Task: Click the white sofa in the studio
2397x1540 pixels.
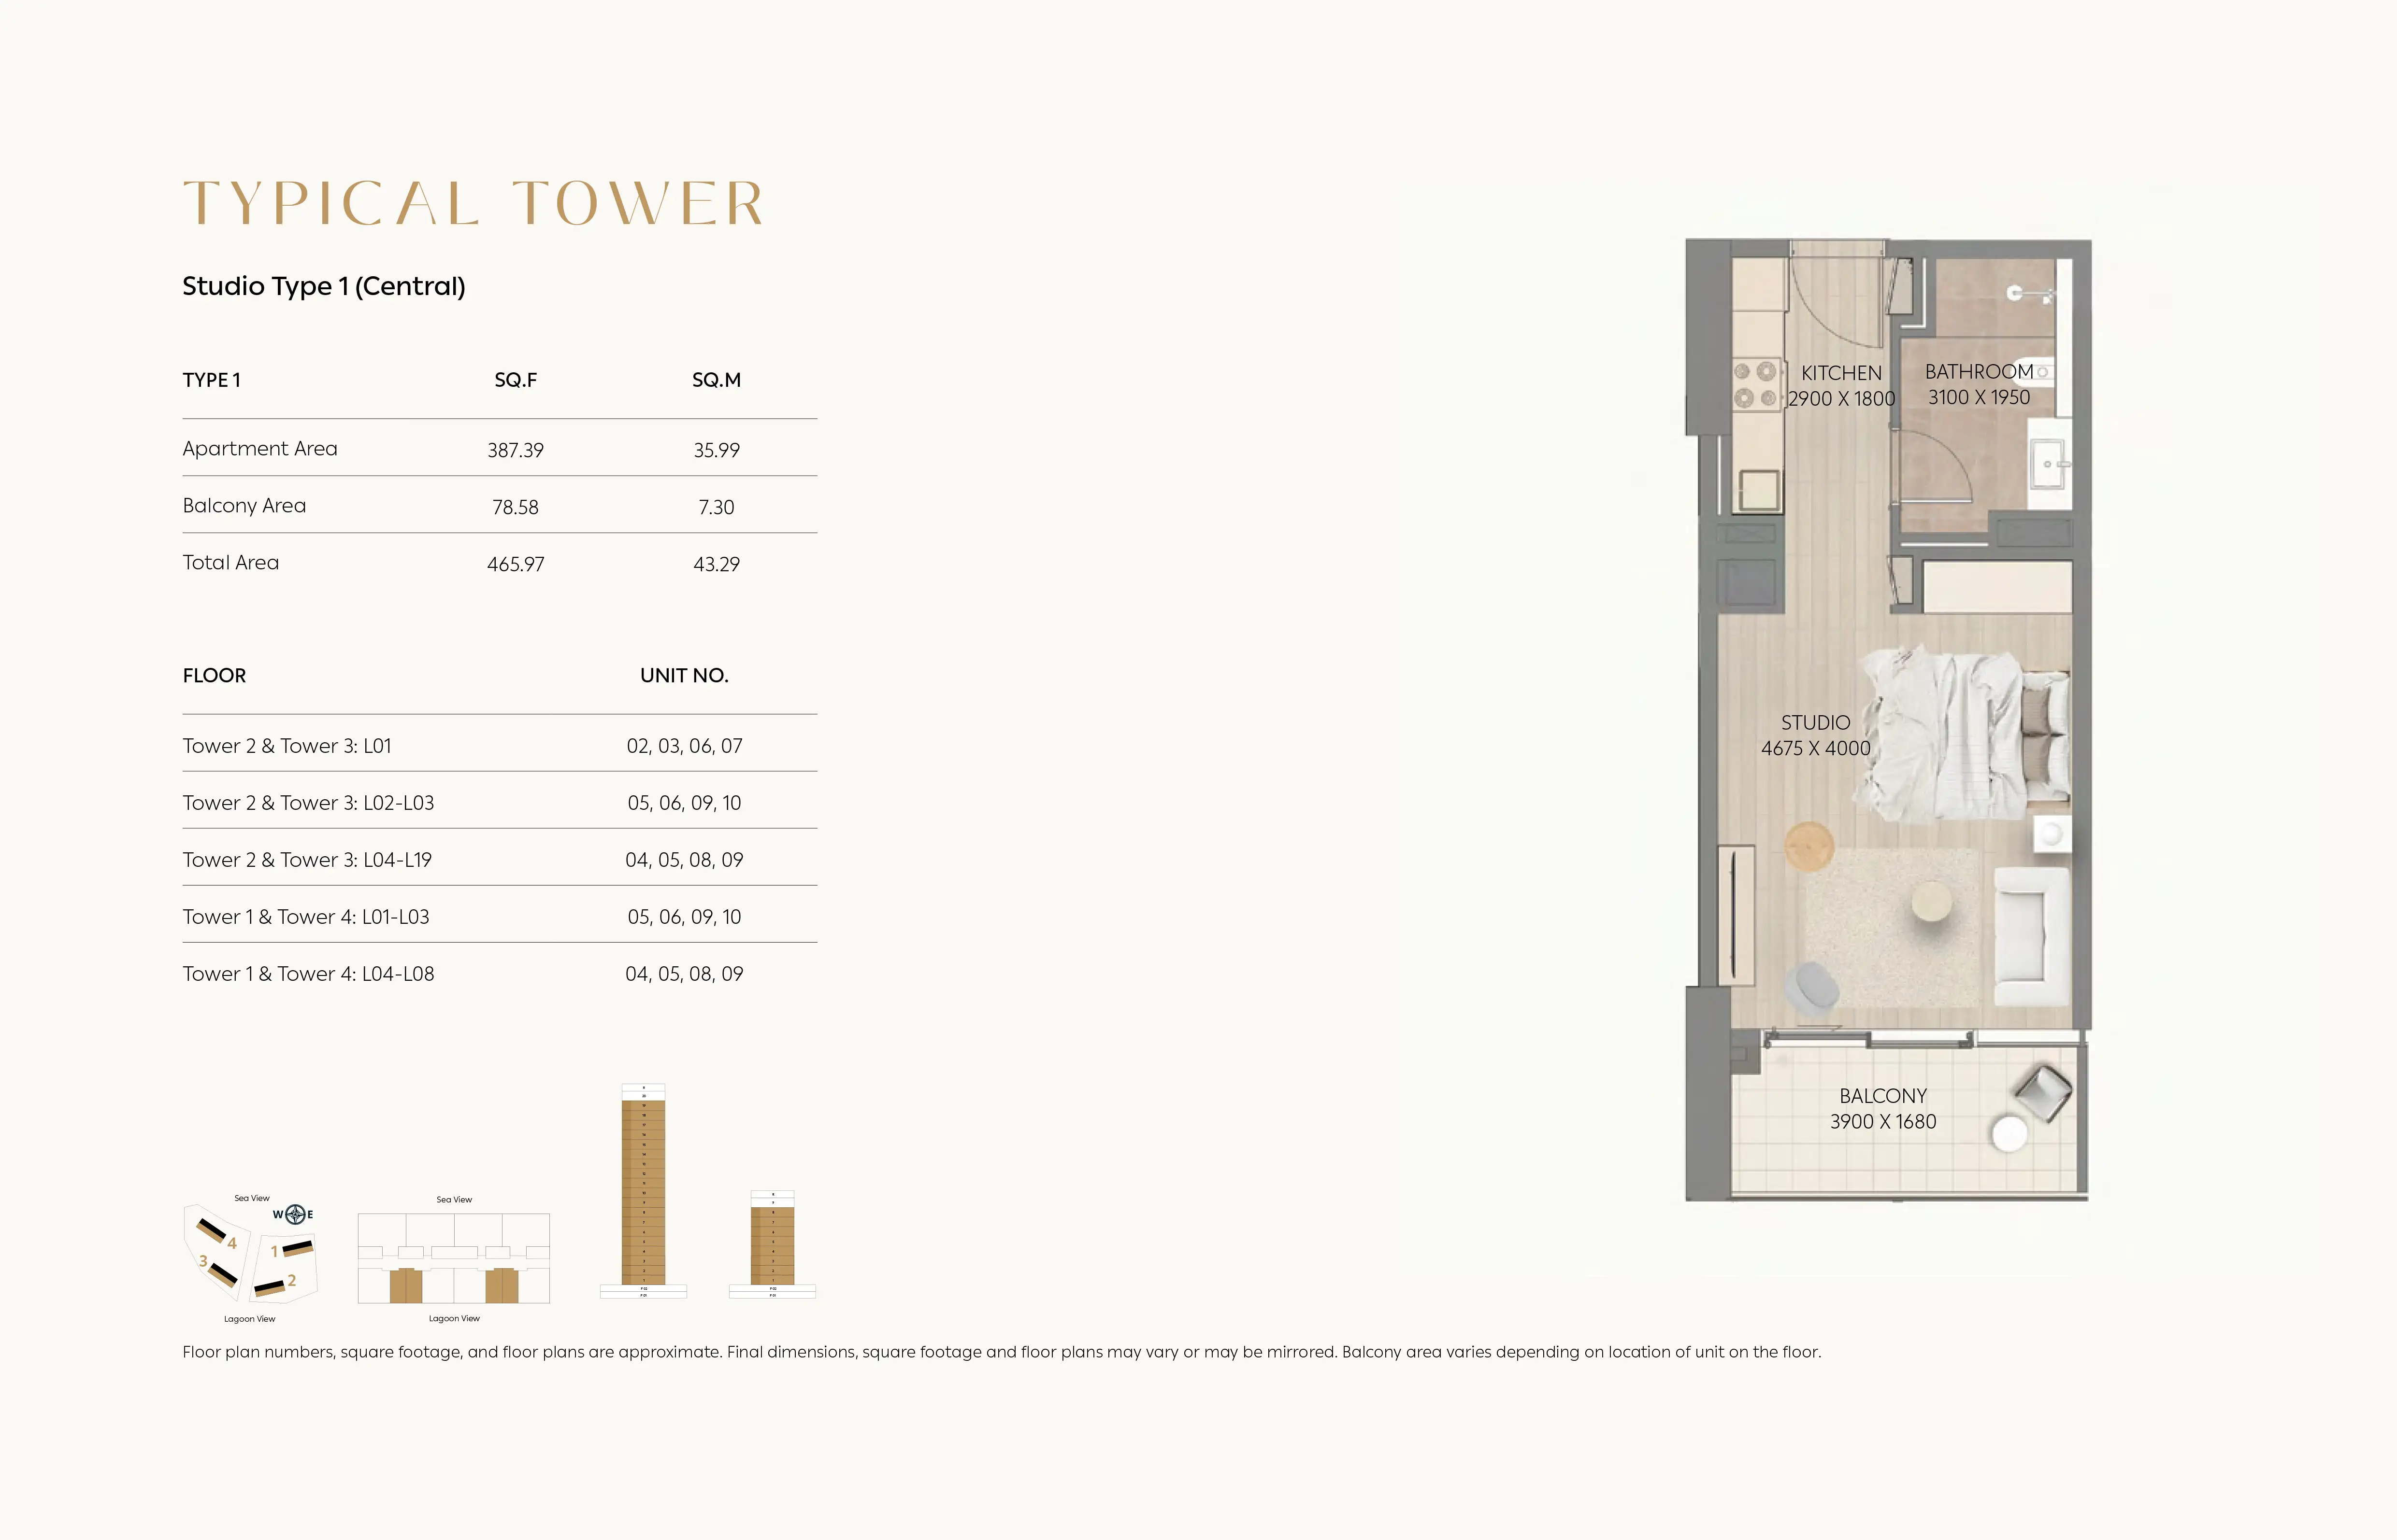Action: (x=2031, y=935)
